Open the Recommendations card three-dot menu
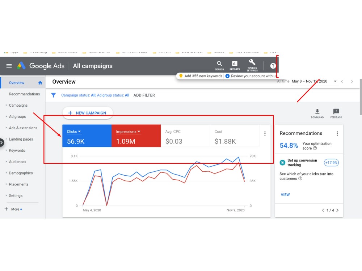The width and height of the screenshot is (362, 271). point(337,133)
